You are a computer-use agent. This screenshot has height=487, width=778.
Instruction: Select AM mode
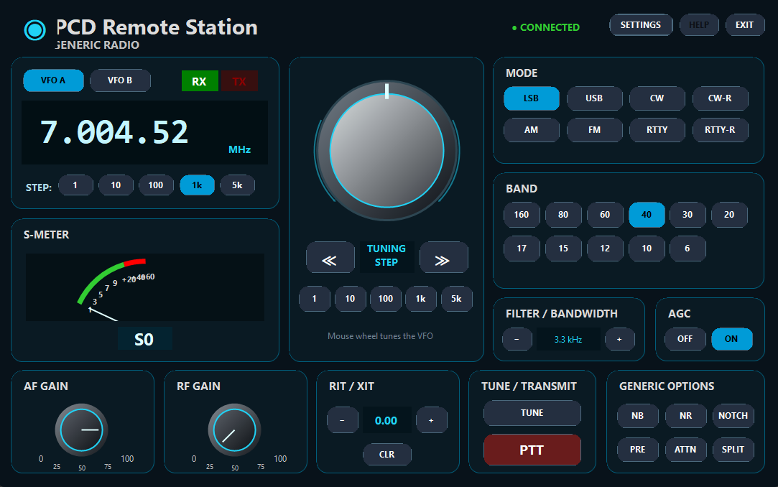click(x=532, y=130)
